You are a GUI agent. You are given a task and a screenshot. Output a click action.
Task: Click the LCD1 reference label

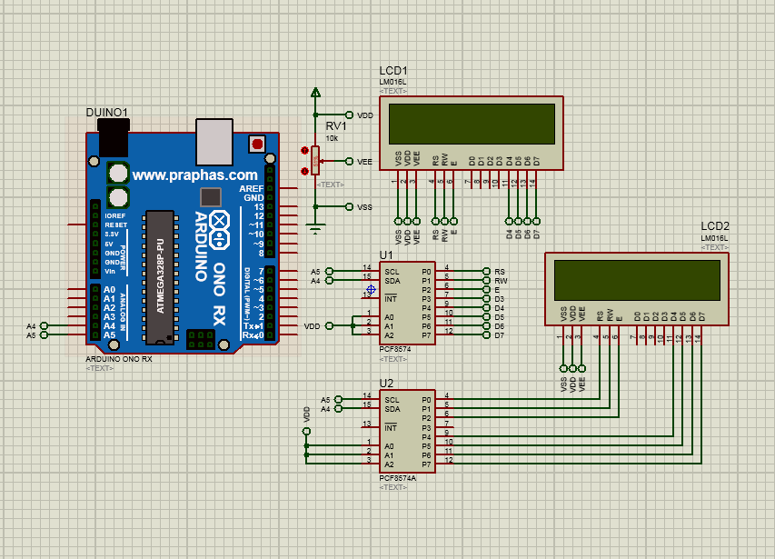pos(393,71)
